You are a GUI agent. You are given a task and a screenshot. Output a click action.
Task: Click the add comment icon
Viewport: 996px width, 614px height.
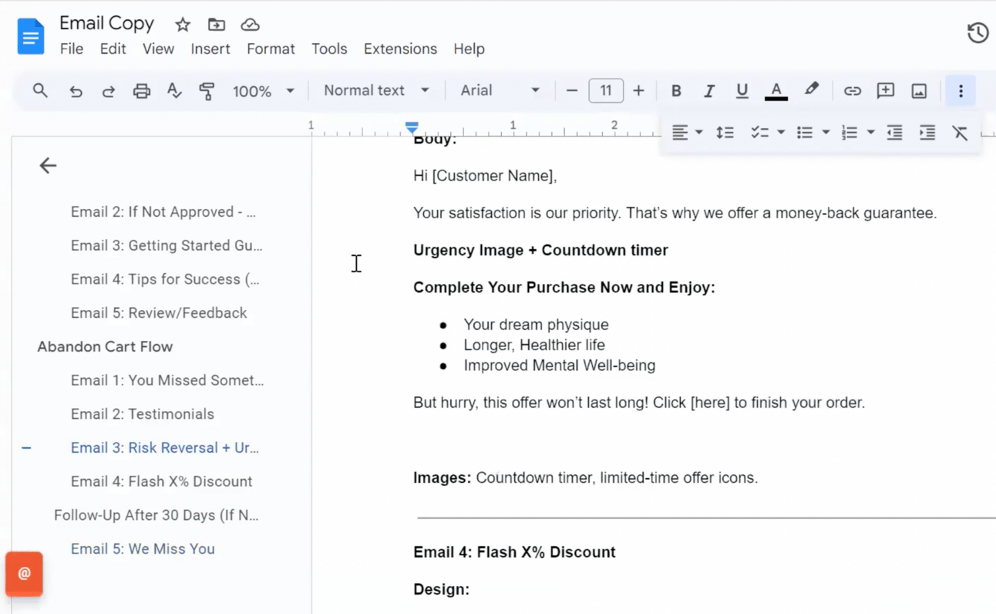885,91
